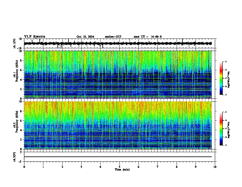Click the ch.1 "Frequency (kHz)" axis label

[17, 71]
